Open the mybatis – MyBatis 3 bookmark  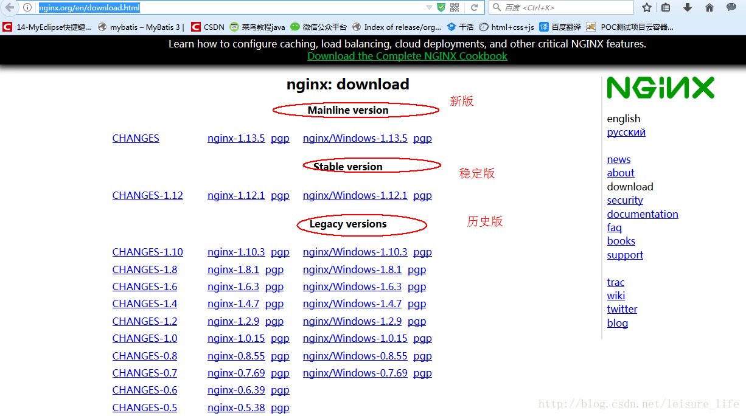click(141, 27)
